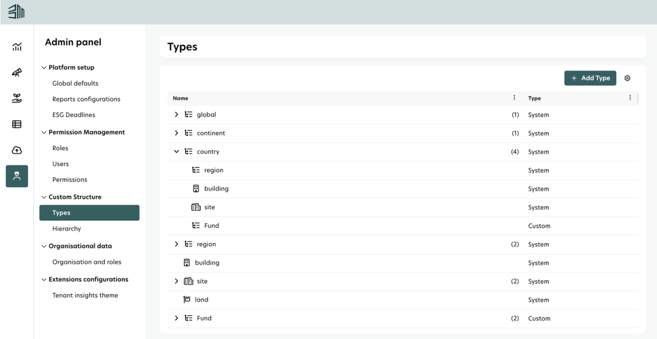Open the Name column options kebab menu
Screen dimensions: 657x339
coord(514,97)
